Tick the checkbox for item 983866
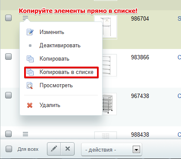This screenshot has height=159, width=181. coord(9,56)
